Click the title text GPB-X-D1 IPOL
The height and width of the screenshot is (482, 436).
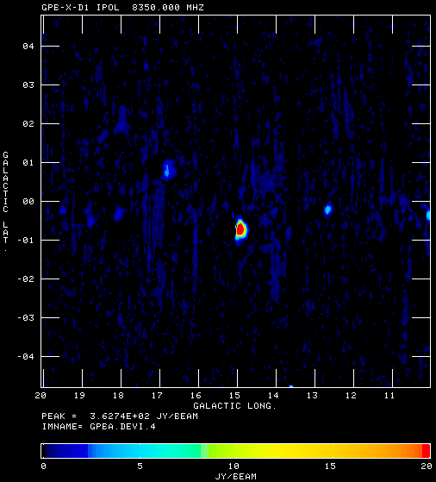point(80,8)
